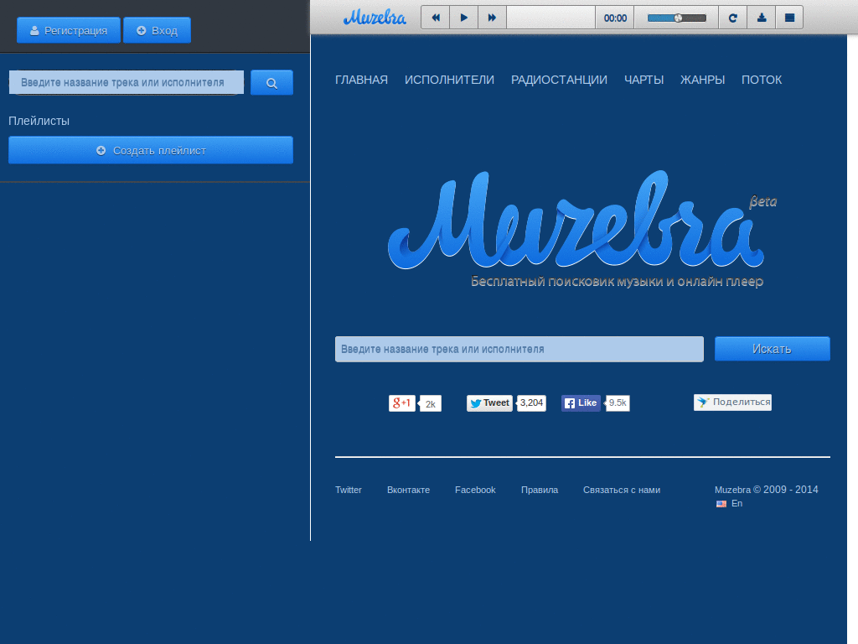Click the sidebar search magnifier button

(271, 83)
